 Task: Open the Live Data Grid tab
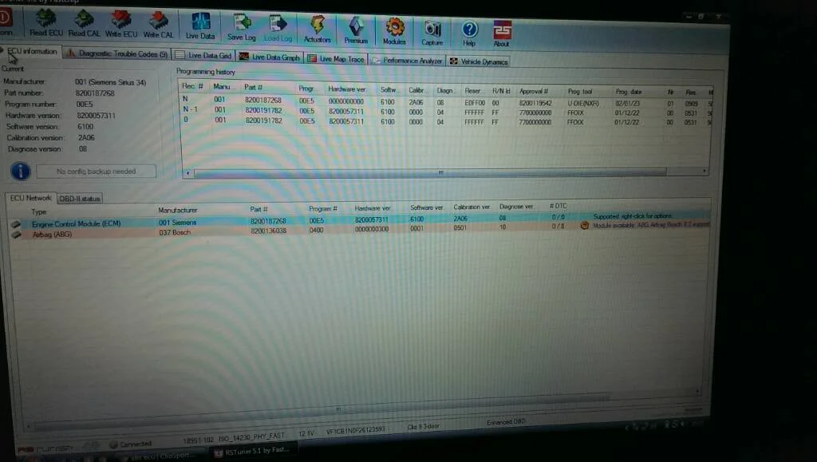tap(203, 55)
